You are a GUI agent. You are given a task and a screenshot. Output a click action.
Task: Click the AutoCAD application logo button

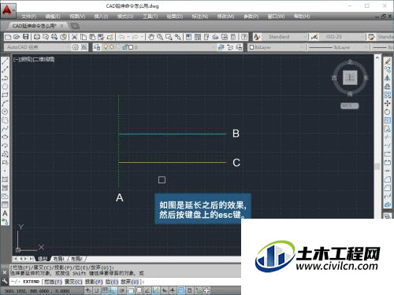pos(8,10)
